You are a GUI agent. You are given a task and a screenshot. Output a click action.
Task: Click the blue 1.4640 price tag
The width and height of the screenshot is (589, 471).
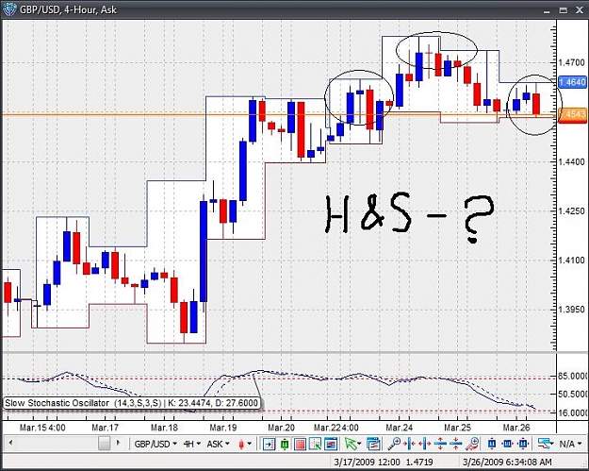coord(572,82)
